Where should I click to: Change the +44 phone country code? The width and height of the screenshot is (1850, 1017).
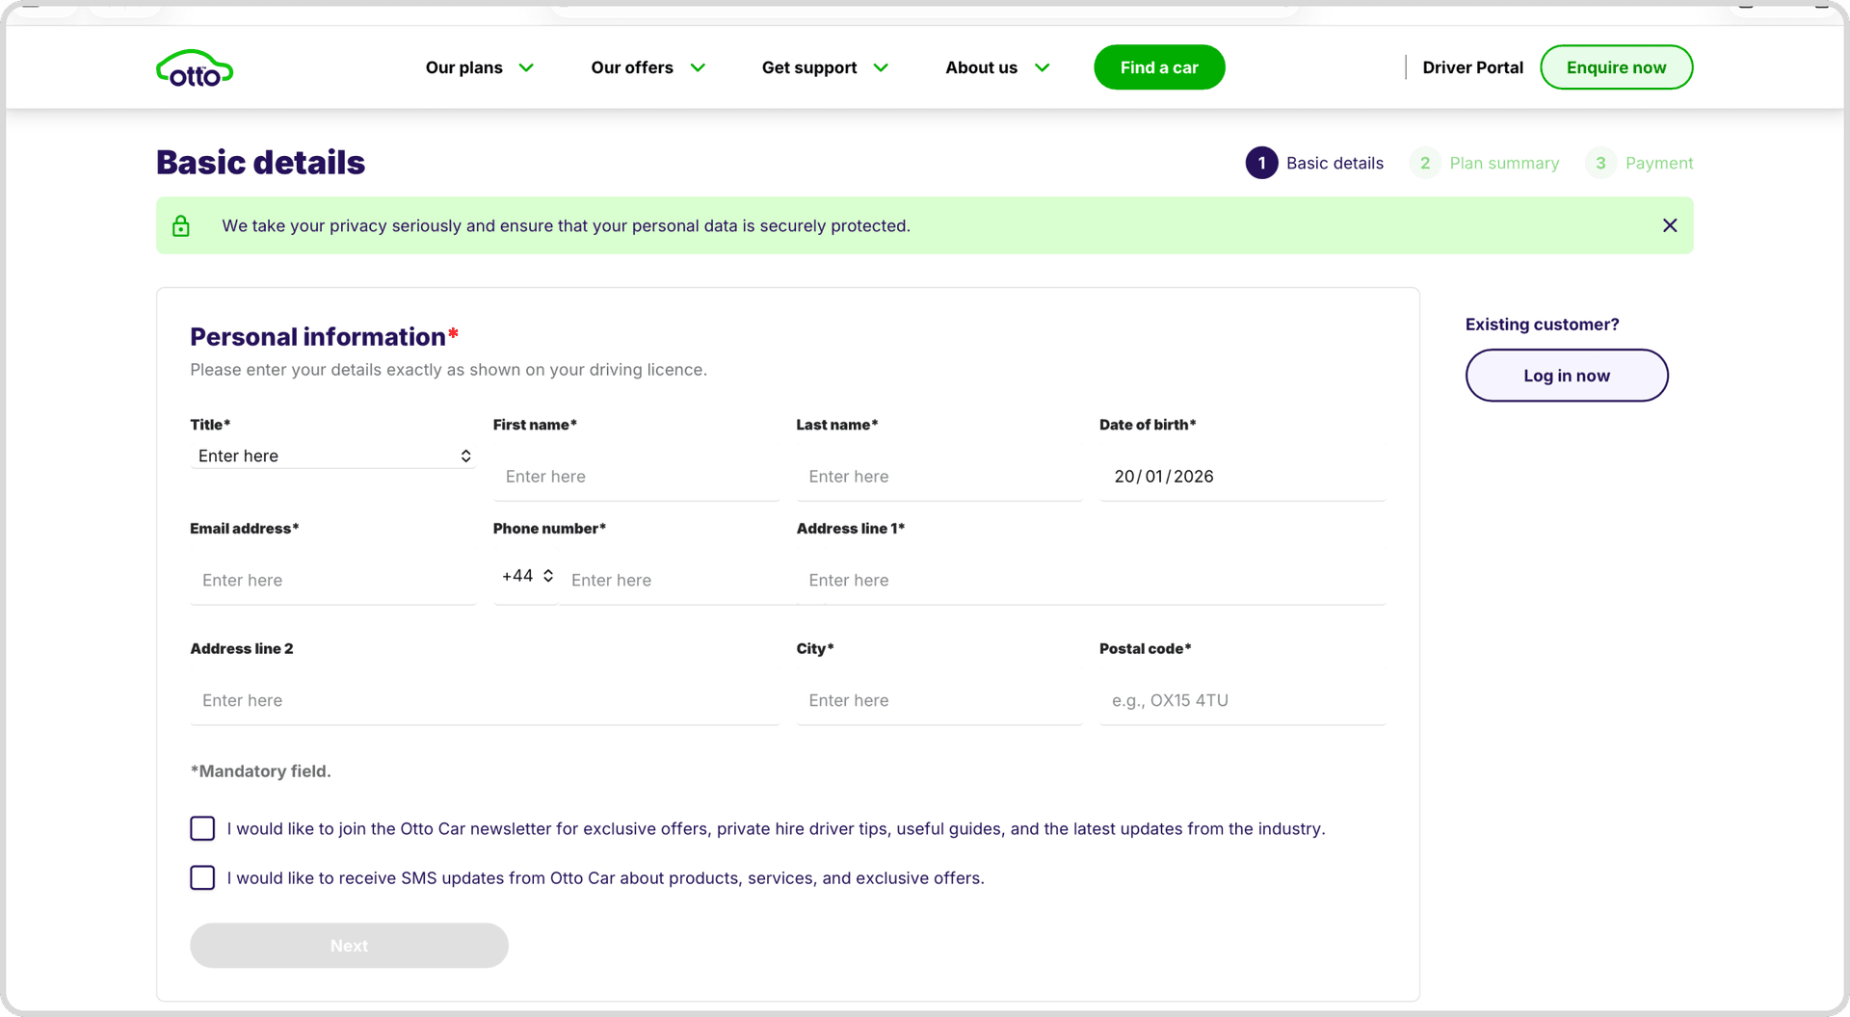526,576
